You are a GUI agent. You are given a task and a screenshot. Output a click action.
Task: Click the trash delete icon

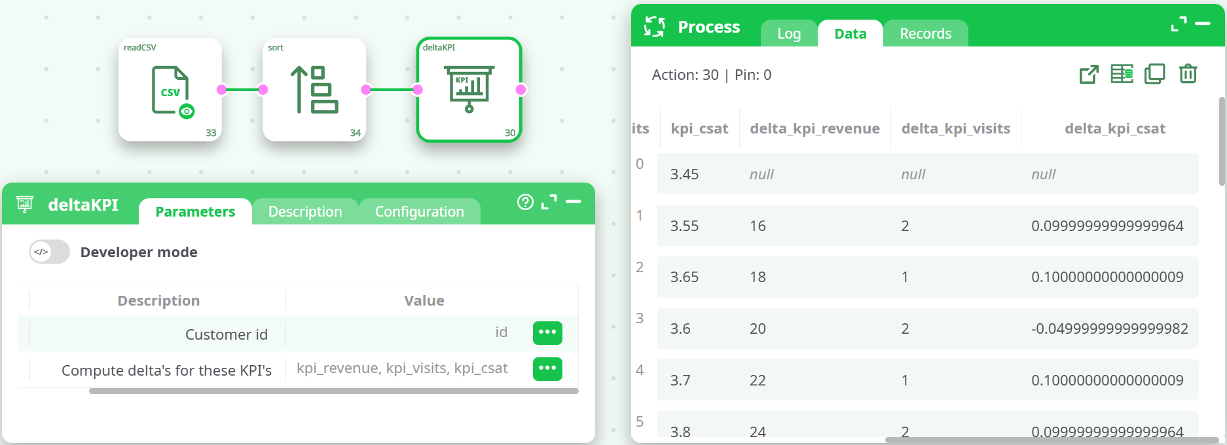point(1188,73)
